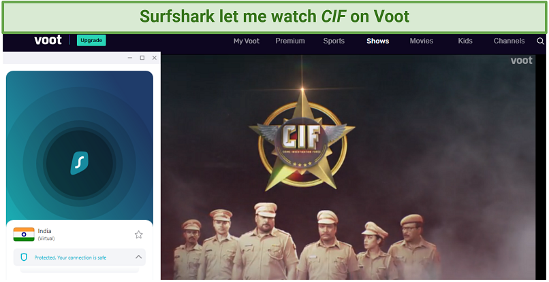Image resolution: width=549 pixels, height=282 pixels.
Task: Maximize the Surfshark window
Action: point(142,58)
